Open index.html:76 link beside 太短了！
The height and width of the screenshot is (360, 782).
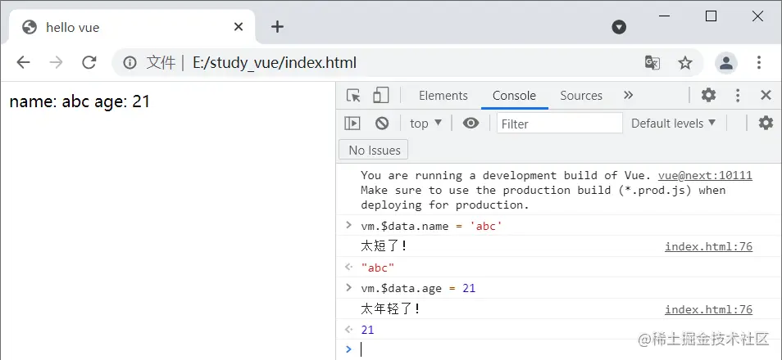pos(708,246)
